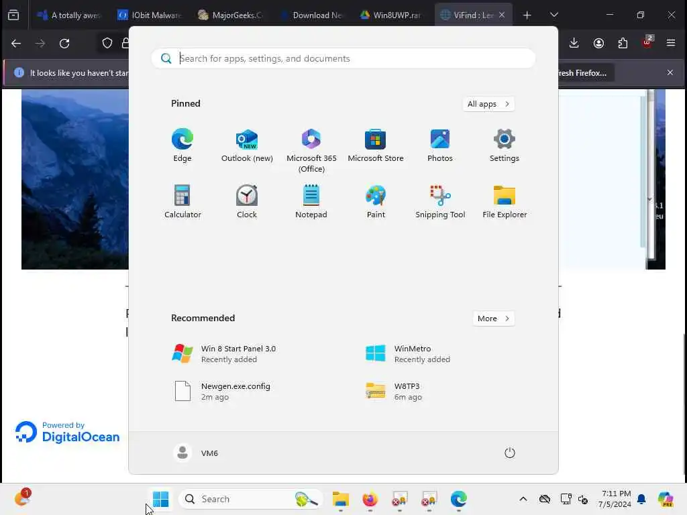Go back in Firefox
The width and height of the screenshot is (687, 515).
click(x=16, y=43)
